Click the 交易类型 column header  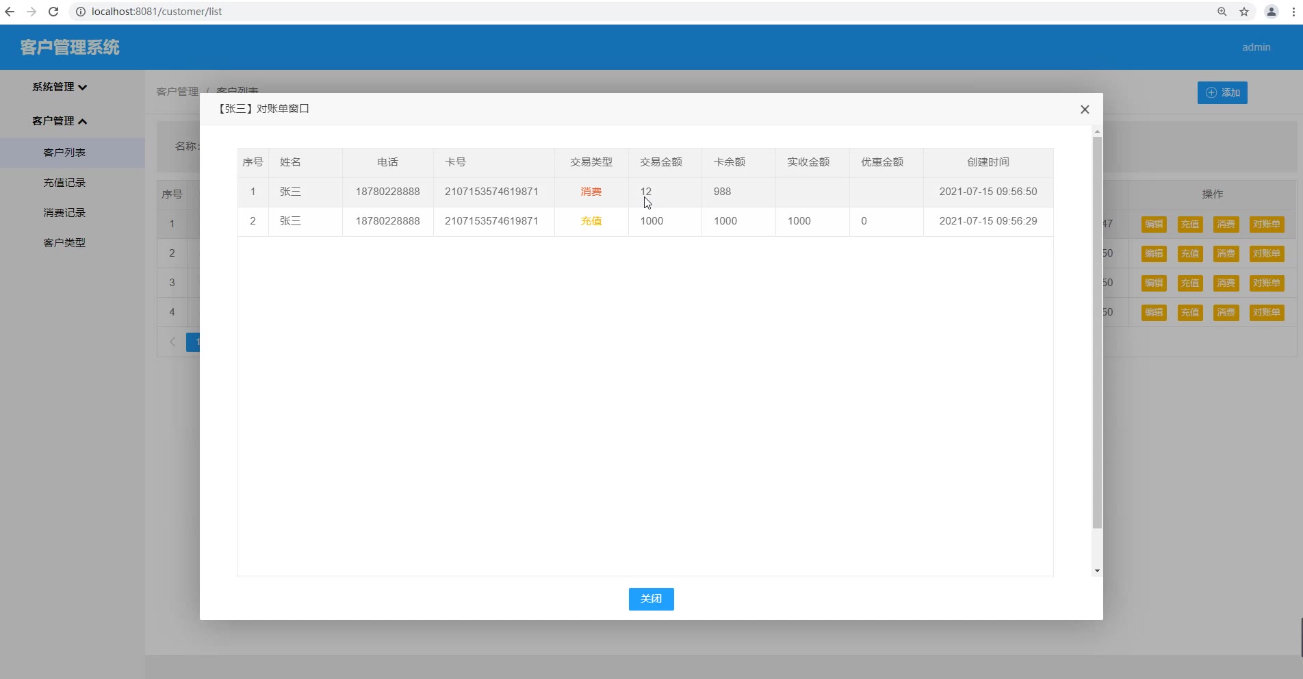(x=591, y=162)
